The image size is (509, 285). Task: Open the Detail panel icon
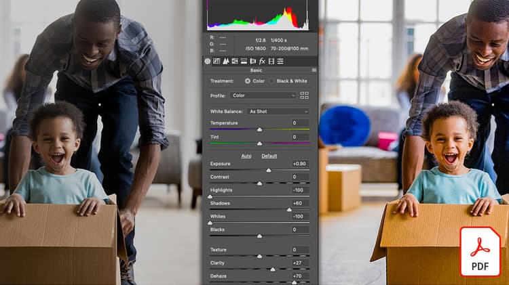pyautogui.click(x=225, y=61)
